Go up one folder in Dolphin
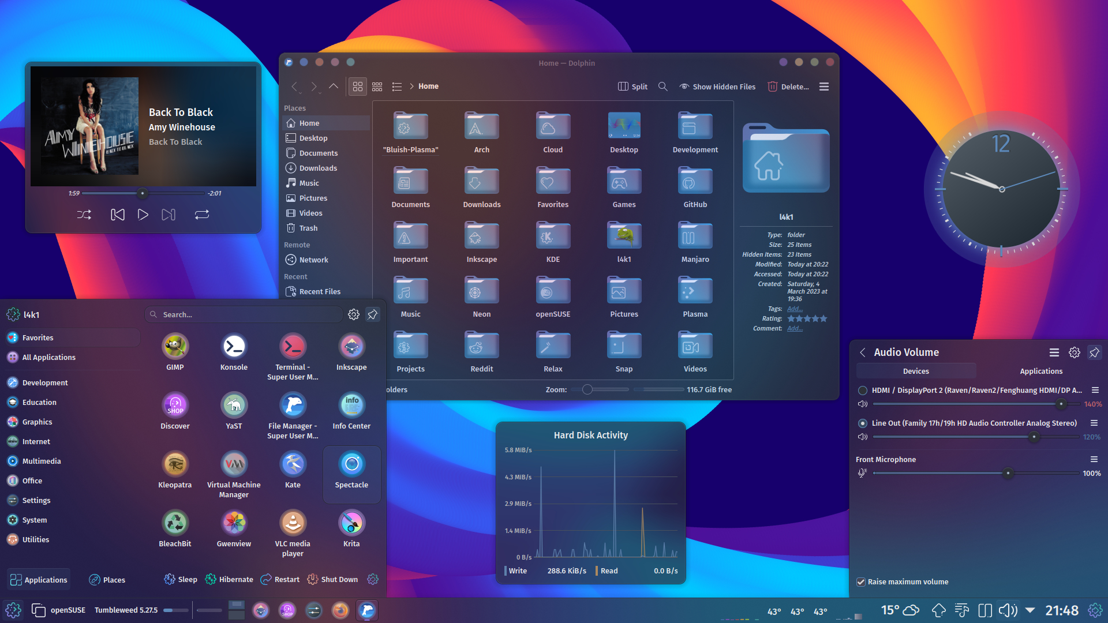Image resolution: width=1108 pixels, height=623 pixels. [334, 87]
